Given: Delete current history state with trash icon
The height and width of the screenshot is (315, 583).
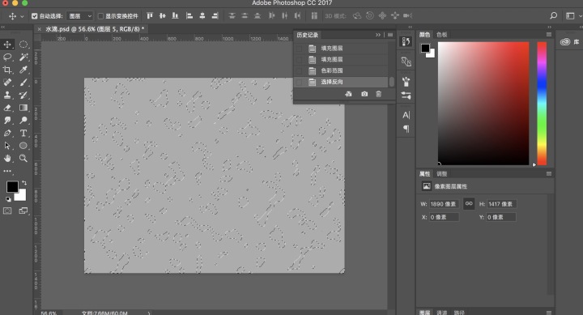Looking at the screenshot, I should (x=378, y=94).
